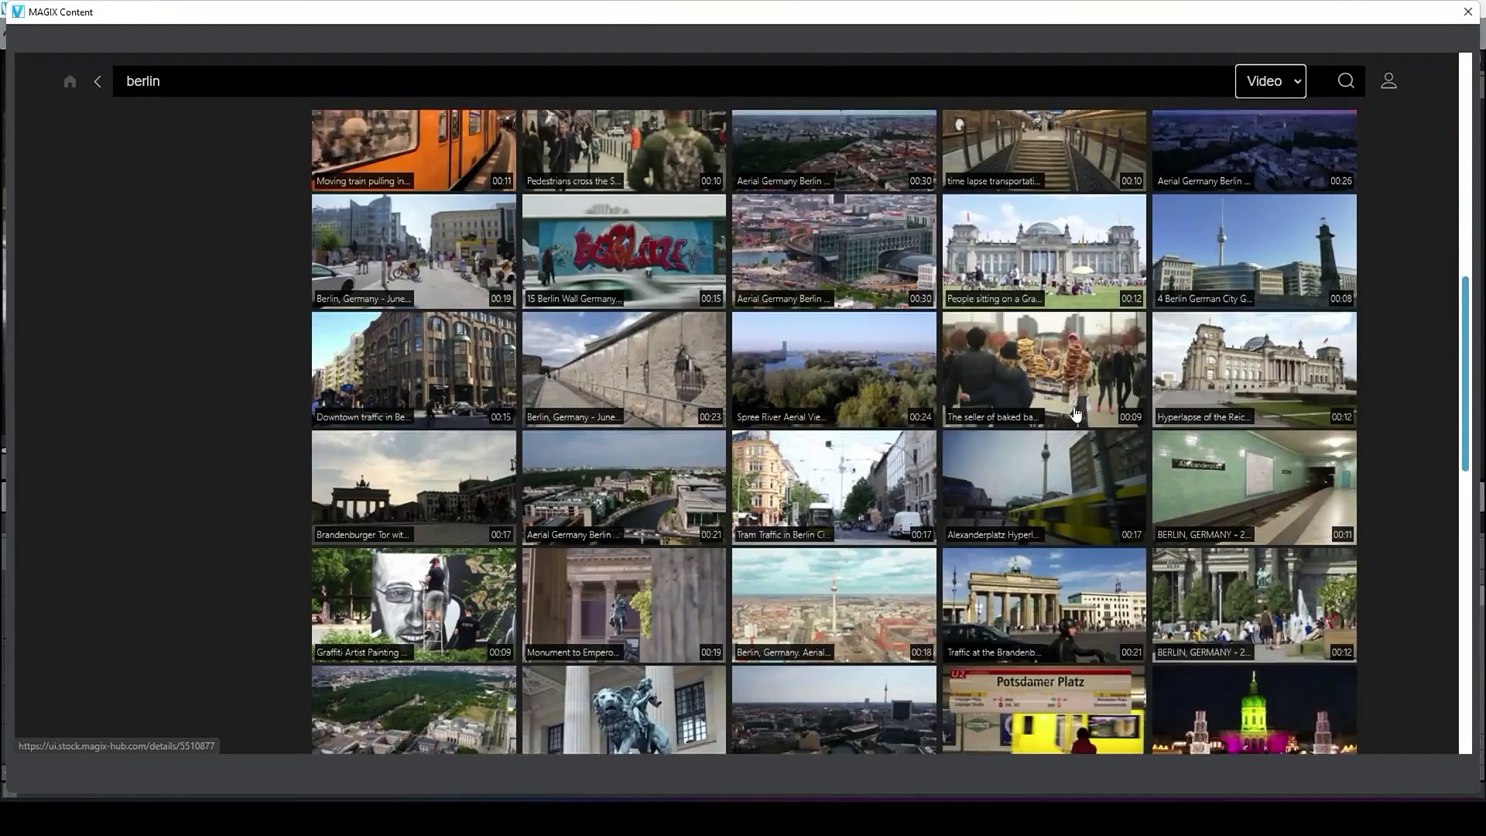Click the home icon
The height and width of the screenshot is (836, 1486).
pos(70,81)
